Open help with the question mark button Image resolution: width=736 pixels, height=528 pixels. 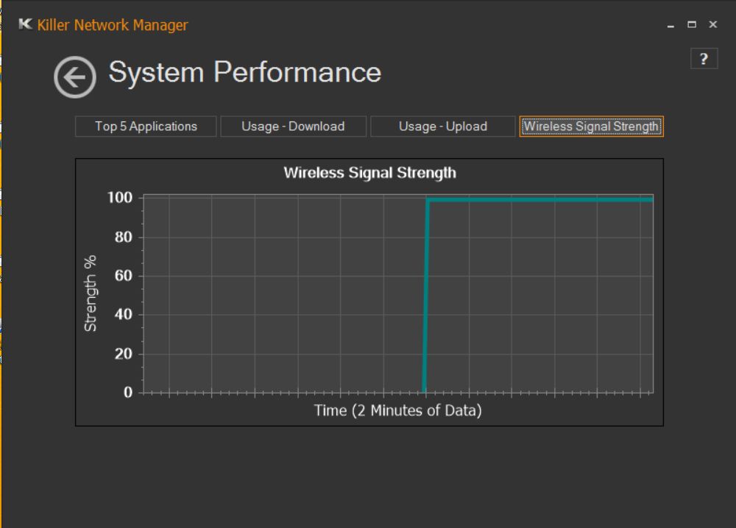pyautogui.click(x=704, y=59)
